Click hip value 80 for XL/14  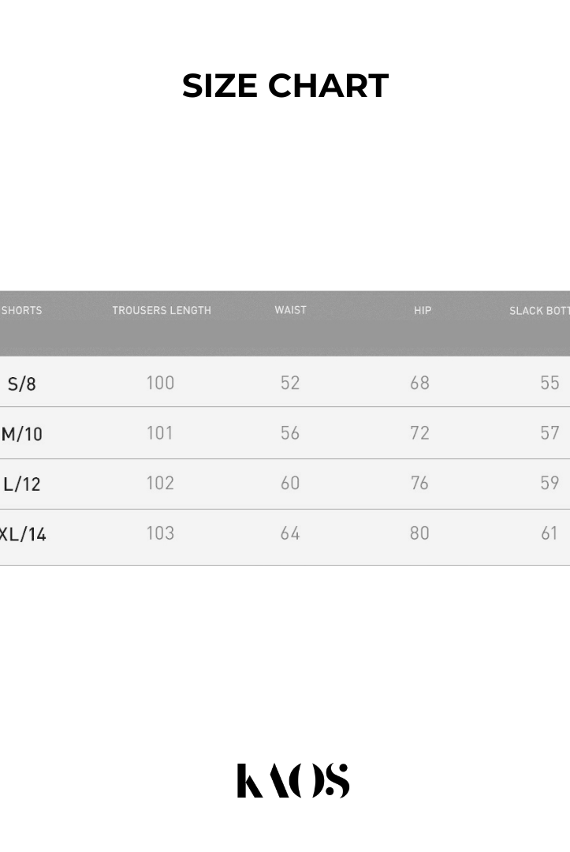click(419, 533)
